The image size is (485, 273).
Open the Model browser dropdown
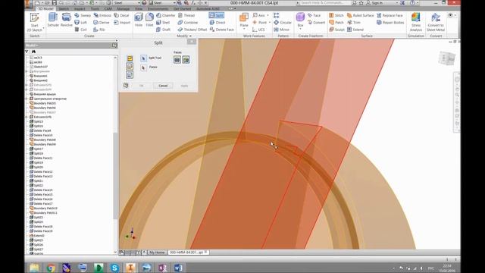tap(37, 45)
